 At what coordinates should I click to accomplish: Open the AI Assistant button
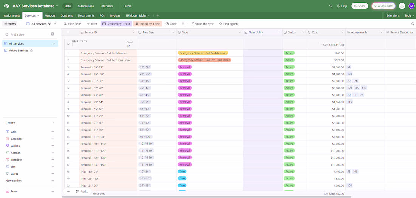[383, 6]
